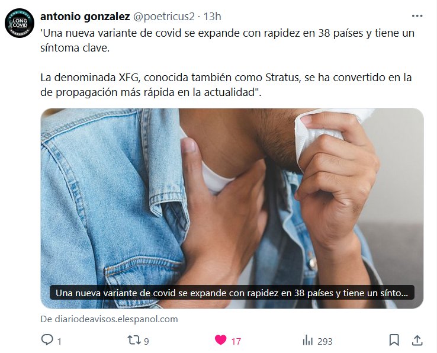The height and width of the screenshot is (353, 437).
Task: Toggle the bookmark icon on this post
Action: (x=394, y=340)
